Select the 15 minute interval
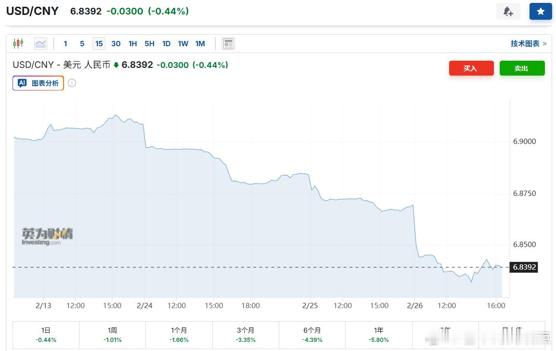The height and width of the screenshot is (351, 556). click(99, 44)
